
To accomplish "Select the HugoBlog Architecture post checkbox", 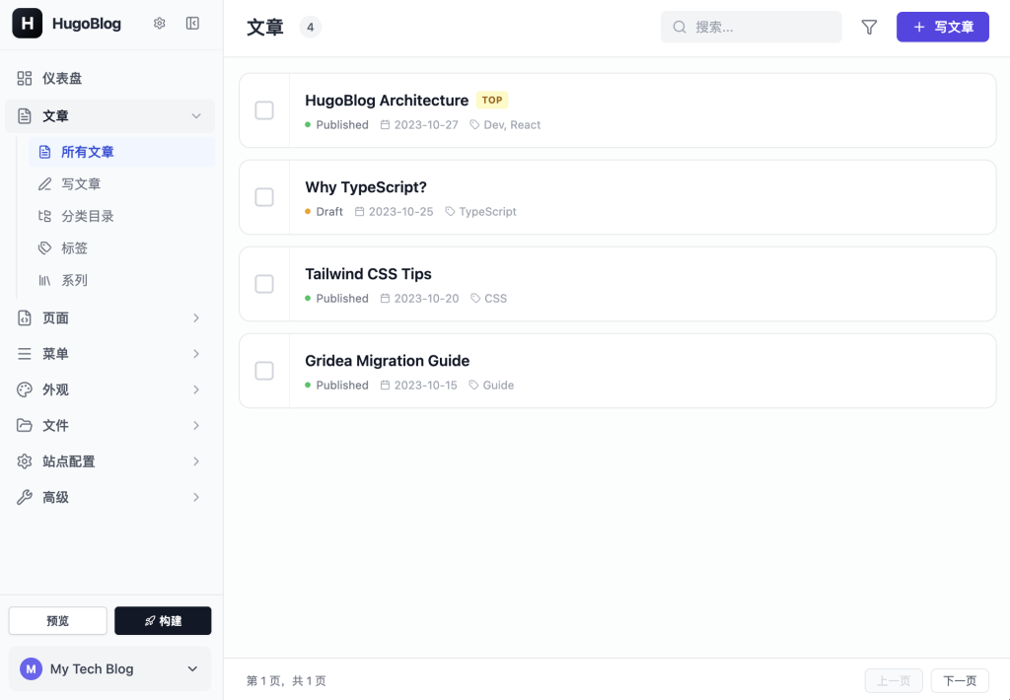I will (x=264, y=110).
